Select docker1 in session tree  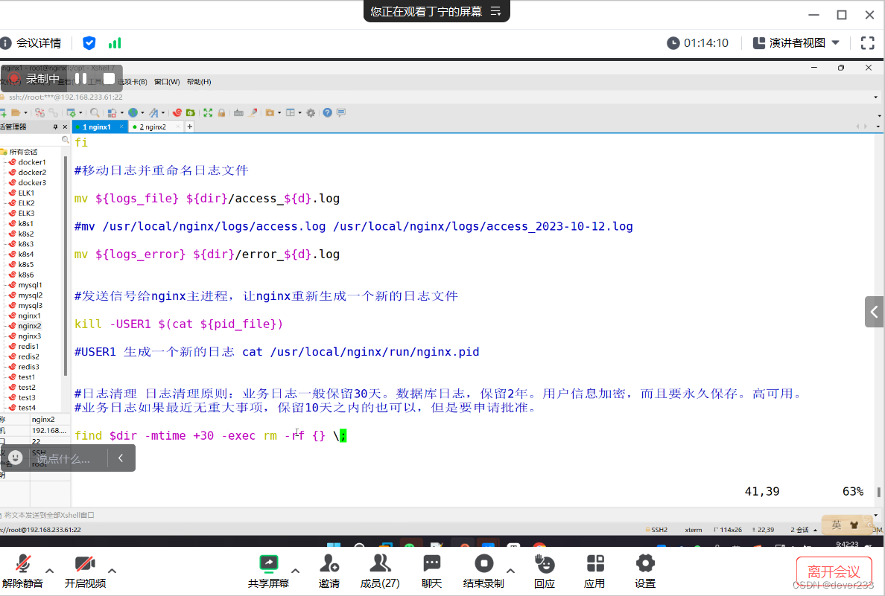pos(31,161)
